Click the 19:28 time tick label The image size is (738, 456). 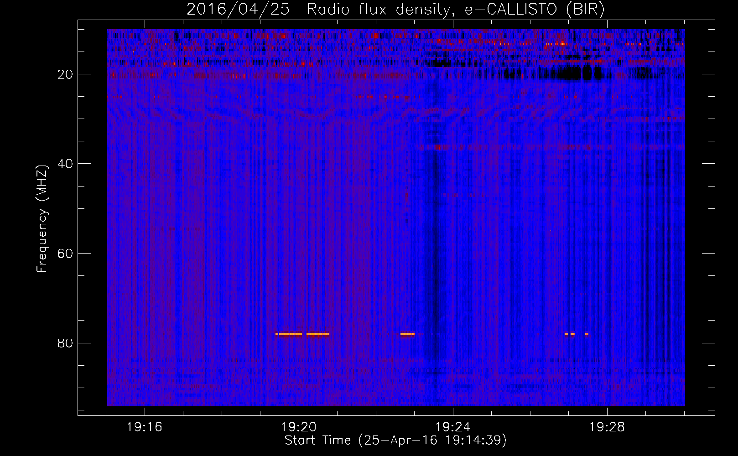(607, 427)
